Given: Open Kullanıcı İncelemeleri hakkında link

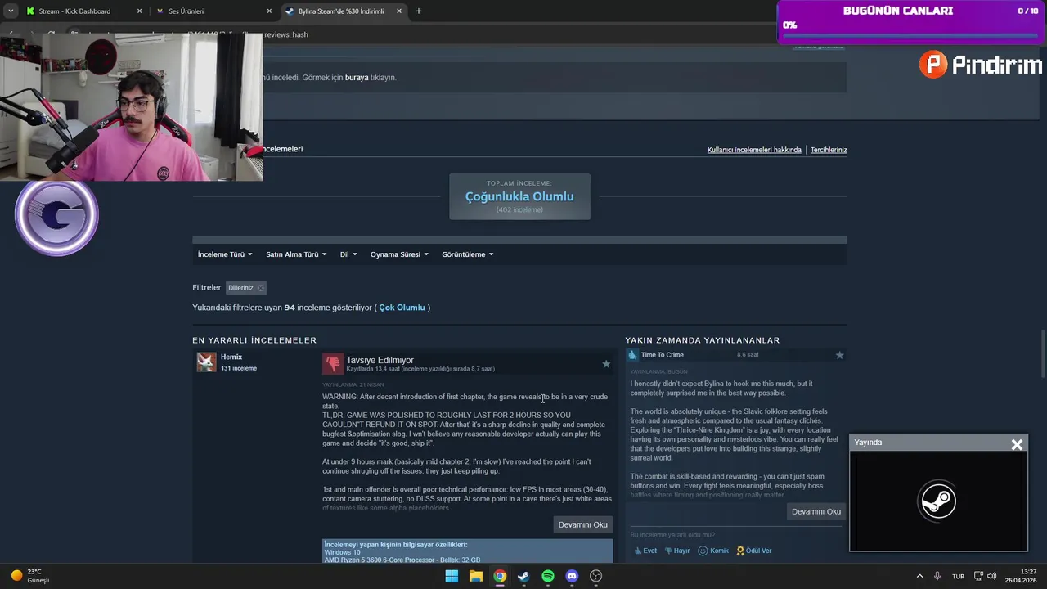Looking at the screenshot, I should tap(754, 150).
